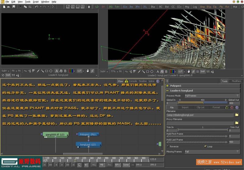Toggle the HiQ button in playback bar
This screenshot has height=170, width=244.
click(x=94, y=165)
